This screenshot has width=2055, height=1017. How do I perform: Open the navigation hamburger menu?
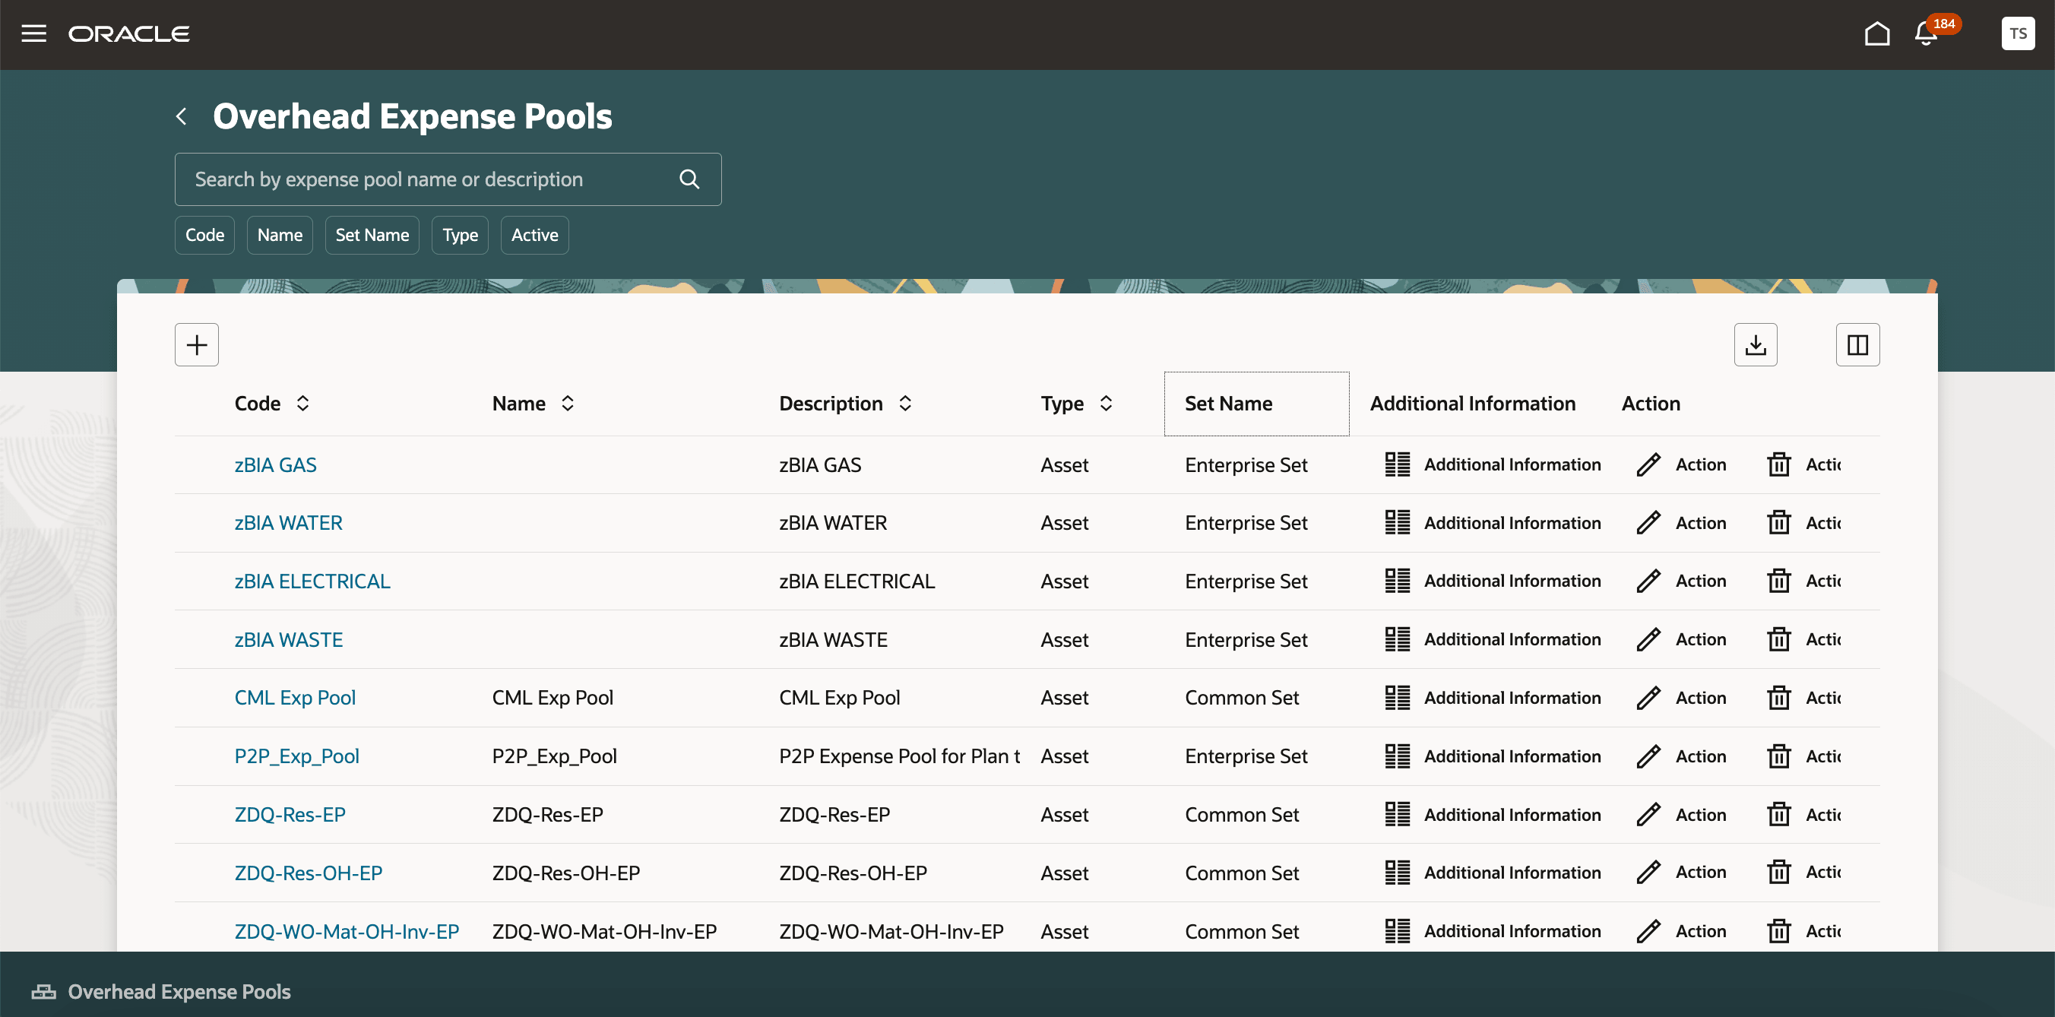tap(33, 33)
